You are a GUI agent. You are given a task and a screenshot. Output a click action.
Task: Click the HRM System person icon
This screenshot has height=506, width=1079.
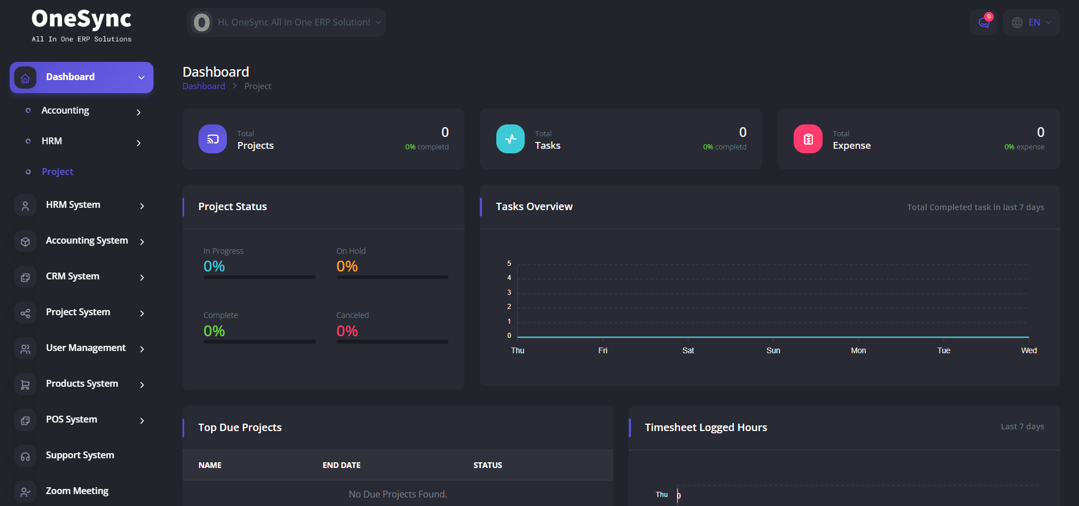(26, 206)
